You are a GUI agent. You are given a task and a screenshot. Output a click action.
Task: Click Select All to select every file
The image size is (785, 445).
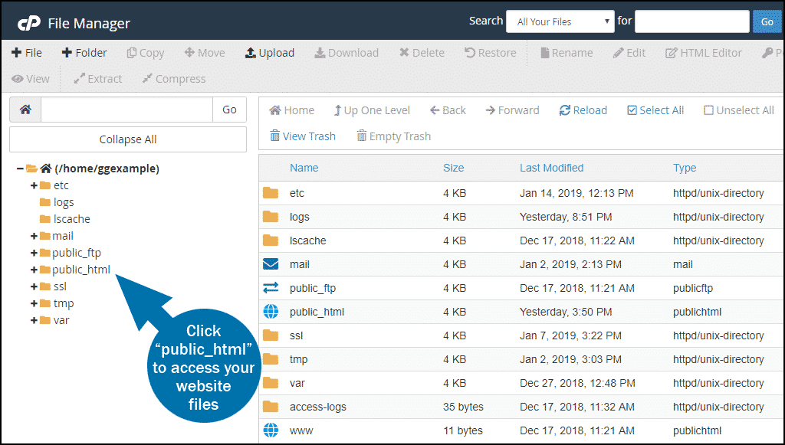point(655,110)
